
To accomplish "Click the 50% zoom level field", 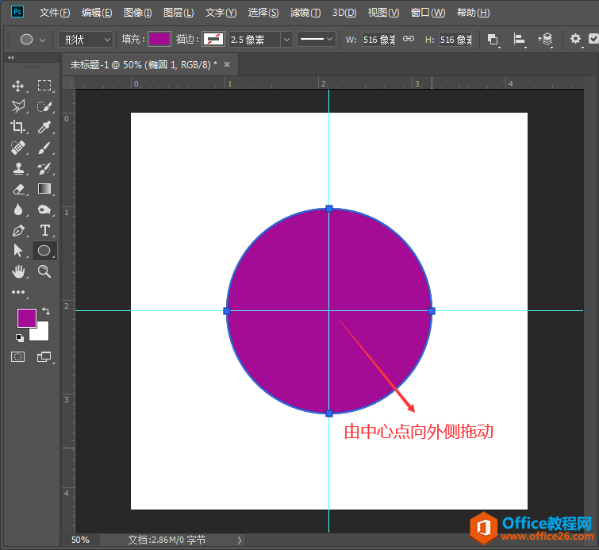I will [x=81, y=540].
